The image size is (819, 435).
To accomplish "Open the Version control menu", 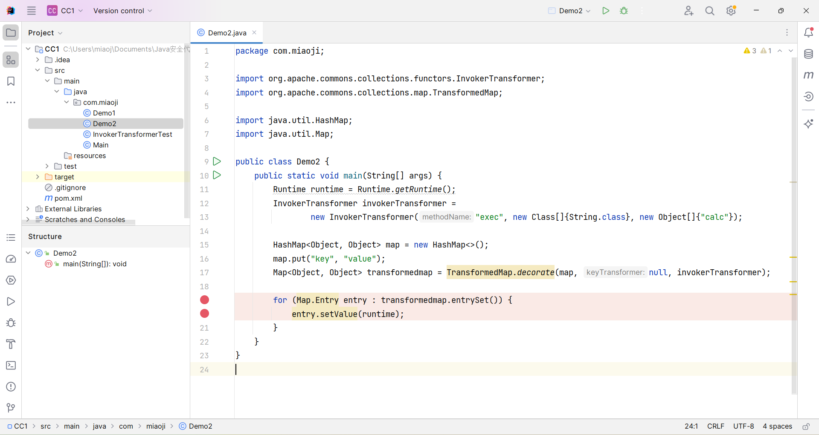I will [122, 11].
